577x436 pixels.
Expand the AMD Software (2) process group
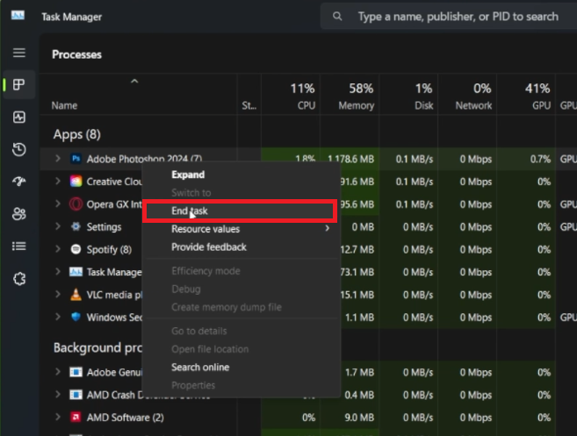point(58,418)
